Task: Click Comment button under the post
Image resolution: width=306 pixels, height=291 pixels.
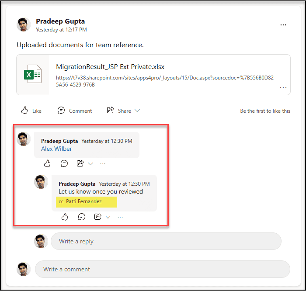Action: point(75,111)
